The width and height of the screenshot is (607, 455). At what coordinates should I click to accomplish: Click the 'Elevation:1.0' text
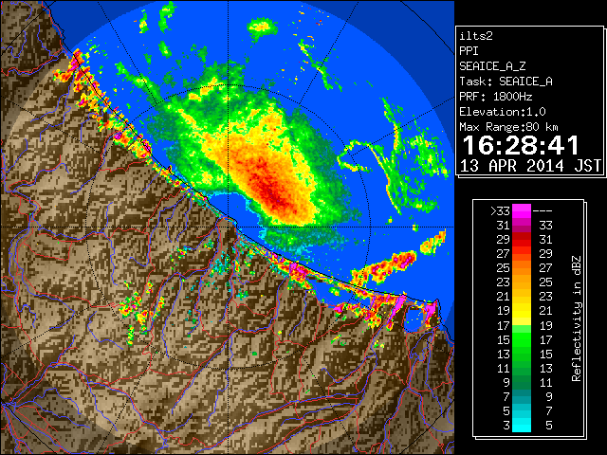point(503,112)
